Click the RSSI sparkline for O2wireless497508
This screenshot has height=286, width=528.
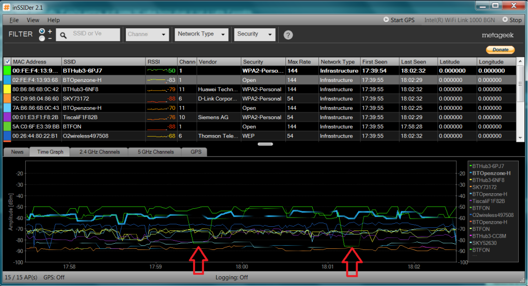157,136
